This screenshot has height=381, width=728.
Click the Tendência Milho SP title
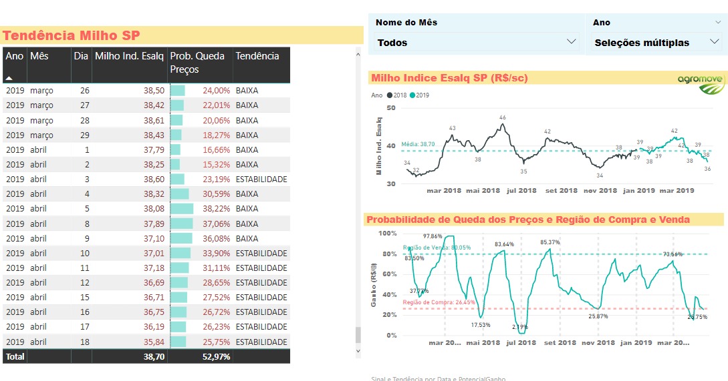point(71,35)
